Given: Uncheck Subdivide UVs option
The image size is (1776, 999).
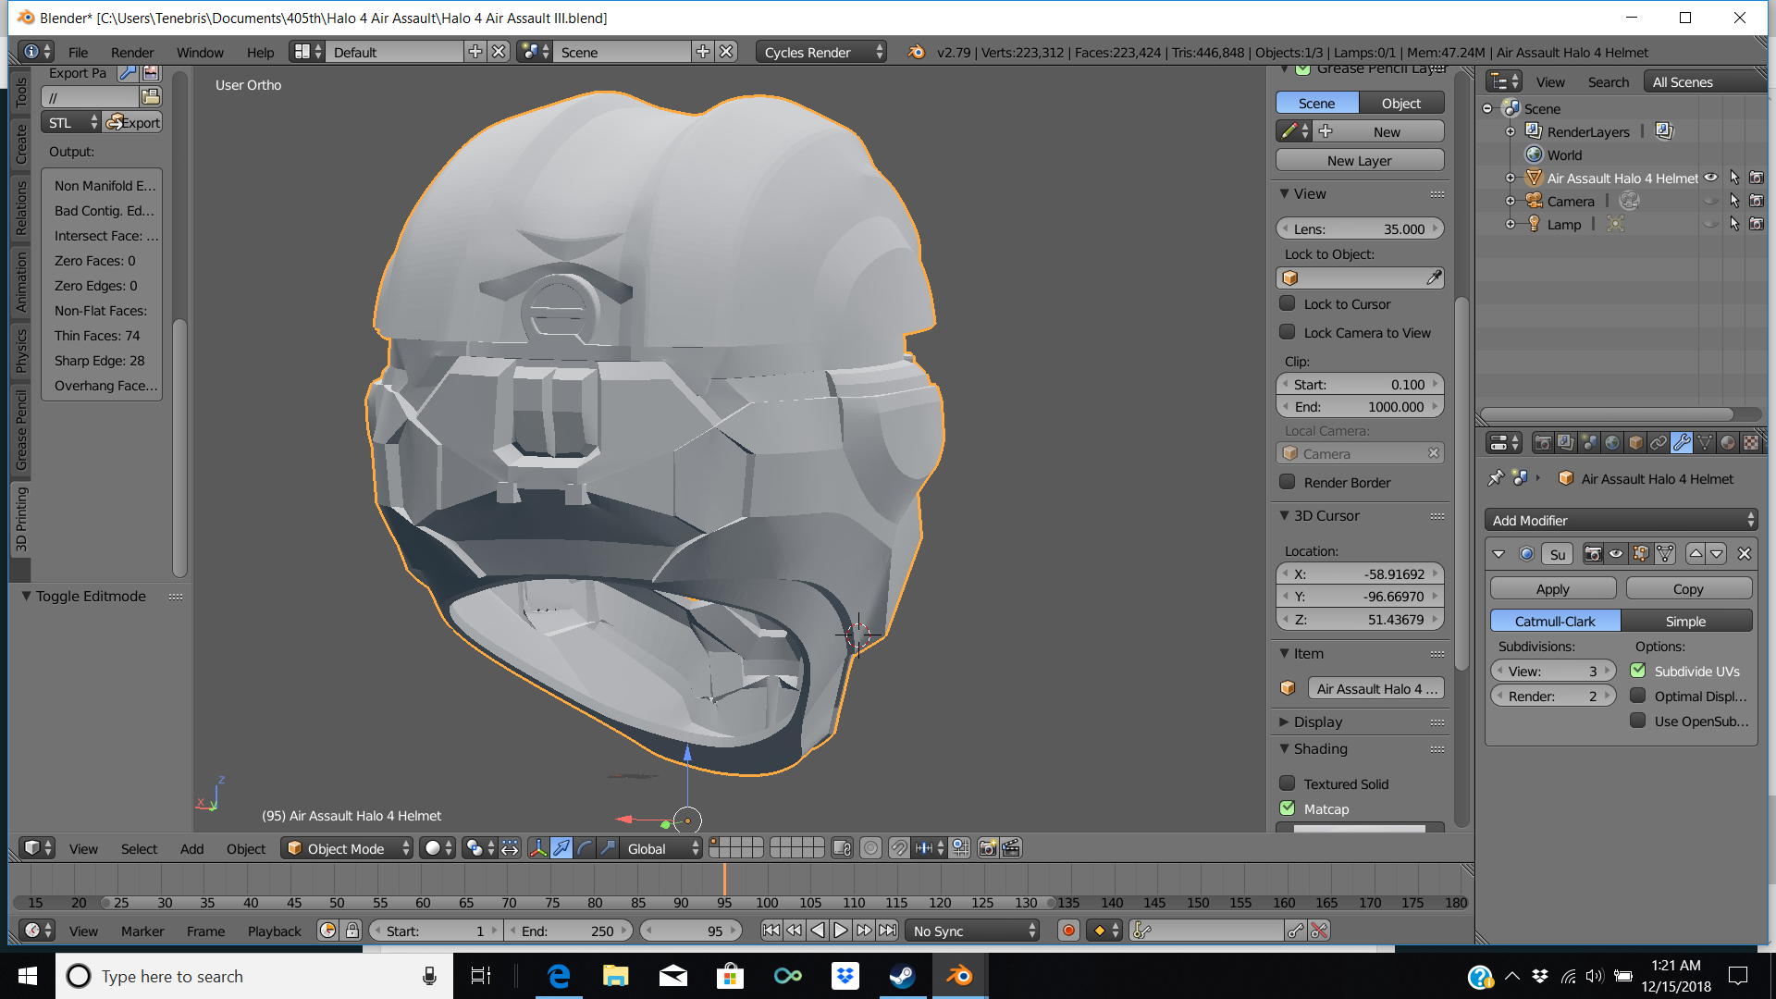Looking at the screenshot, I should [1638, 671].
